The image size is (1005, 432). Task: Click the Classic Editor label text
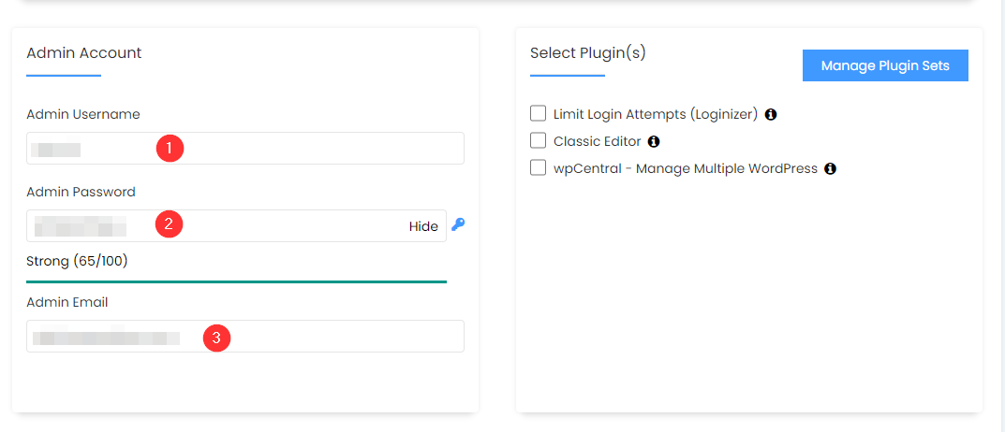click(x=597, y=141)
